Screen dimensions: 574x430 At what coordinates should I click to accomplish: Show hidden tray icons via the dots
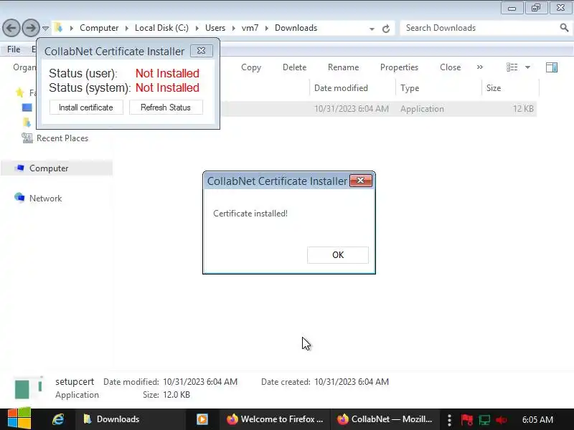click(450, 420)
